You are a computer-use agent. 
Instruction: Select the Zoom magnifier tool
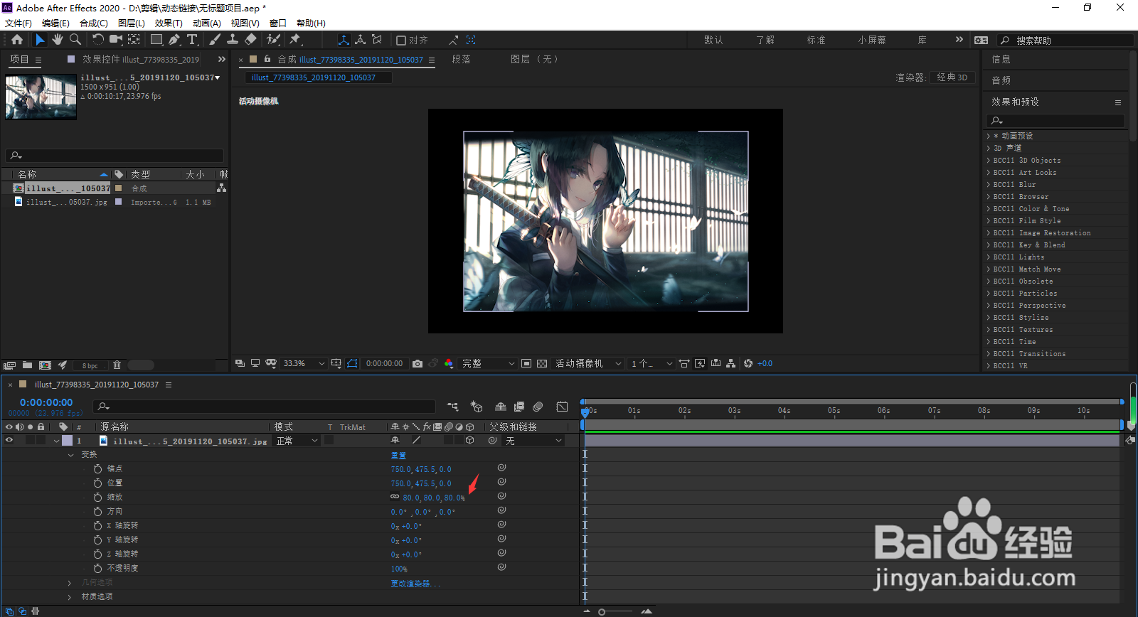(75, 40)
